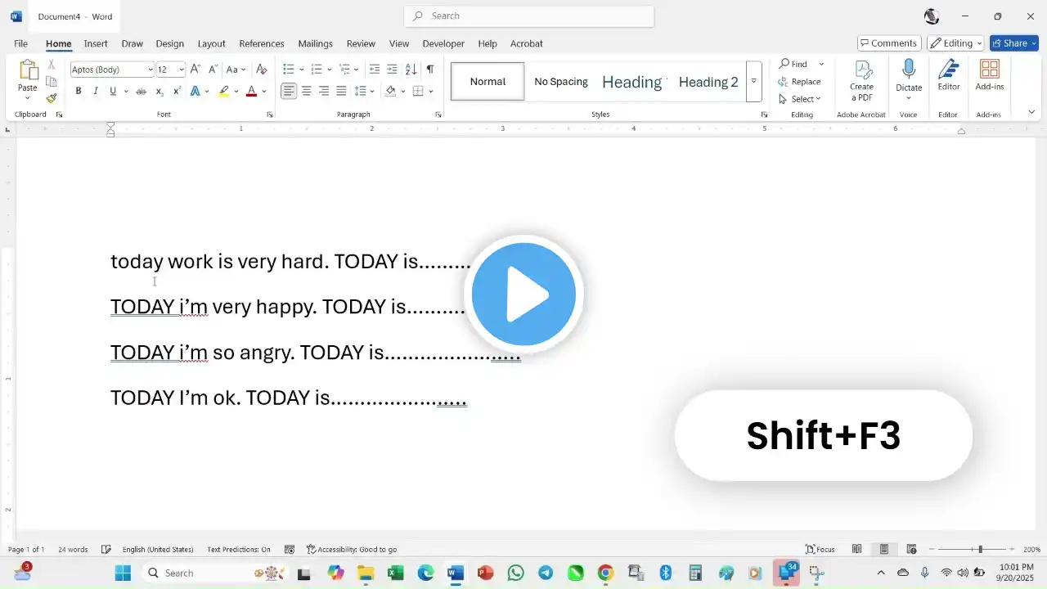
Task: Open the Change Case dropdown
Action: pyautogui.click(x=236, y=70)
